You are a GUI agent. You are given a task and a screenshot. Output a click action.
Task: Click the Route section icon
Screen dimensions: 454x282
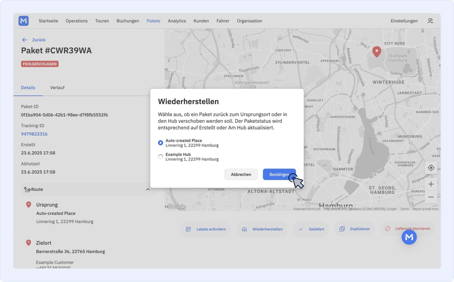point(27,189)
